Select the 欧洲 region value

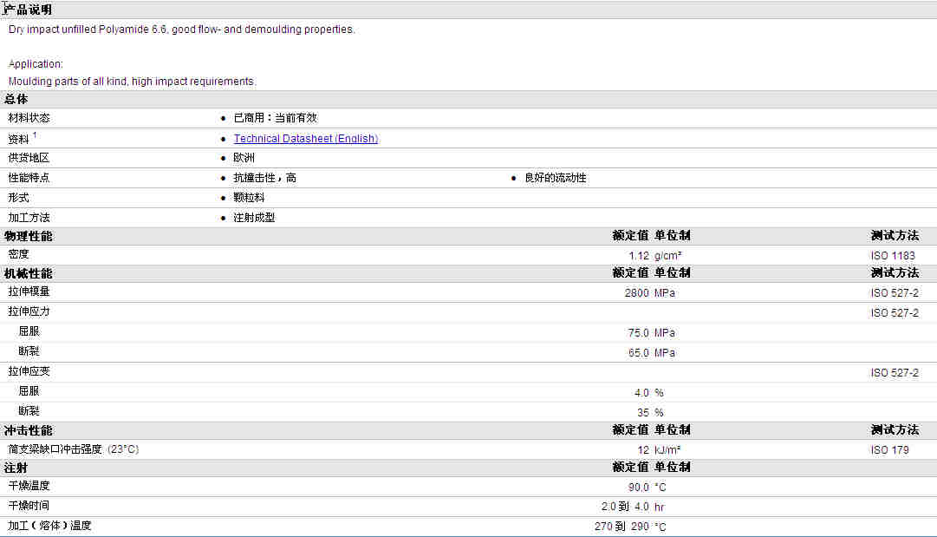pyautogui.click(x=244, y=158)
